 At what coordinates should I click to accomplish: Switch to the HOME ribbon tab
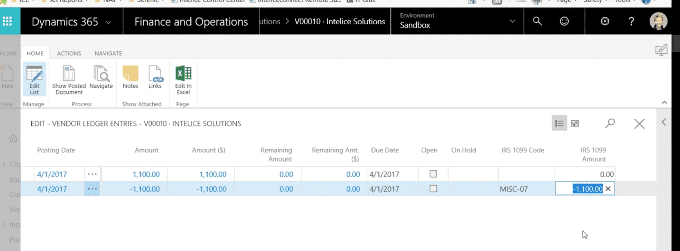(x=35, y=53)
